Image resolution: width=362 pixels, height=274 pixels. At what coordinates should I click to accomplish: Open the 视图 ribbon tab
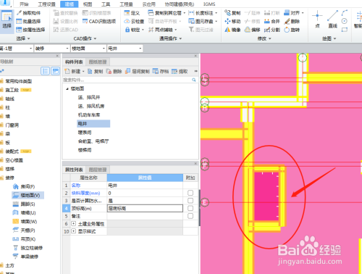[x=88, y=4]
